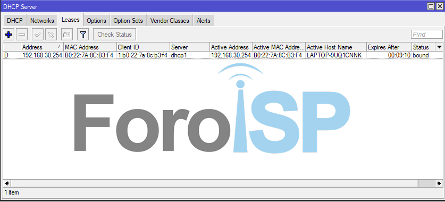Click client ID 1:b0:22:7a:8c:b3:f4 cell

pyautogui.click(x=142, y=55)
